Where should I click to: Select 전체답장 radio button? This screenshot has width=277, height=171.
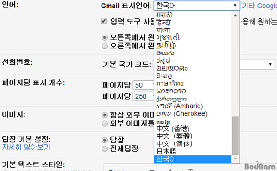(105, 148)
